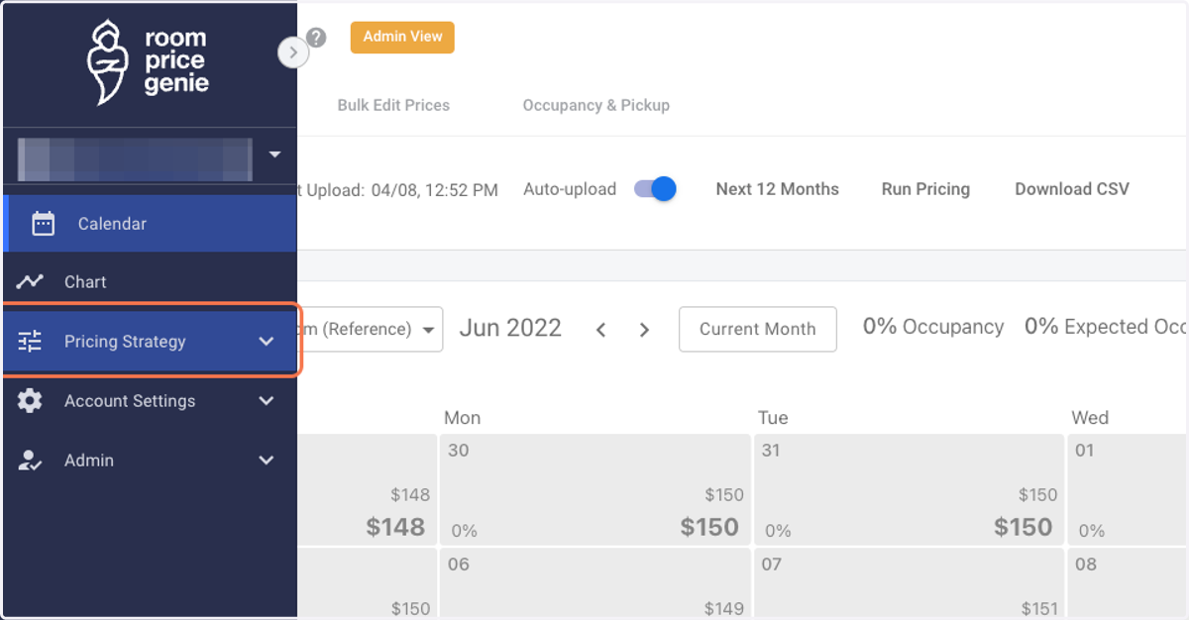Click the Current Month button
The width and height of the screenshot is (1189, 620).
(758, 329)
